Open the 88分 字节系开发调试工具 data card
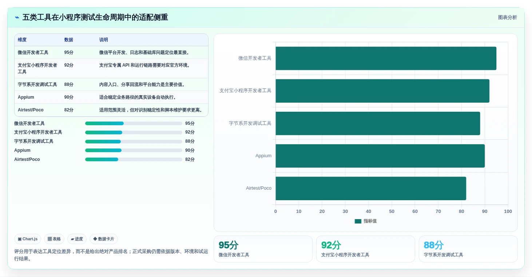 click(468, 249)
